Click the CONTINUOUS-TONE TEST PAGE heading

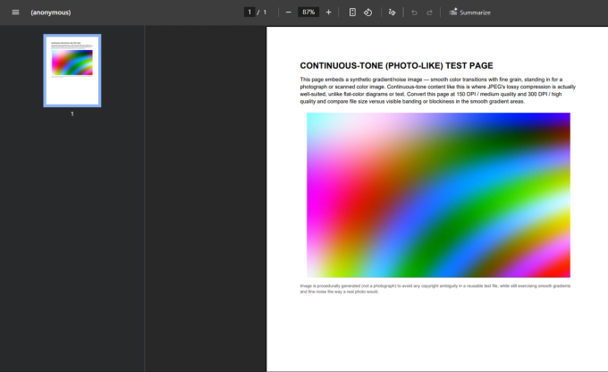[396, 65]
